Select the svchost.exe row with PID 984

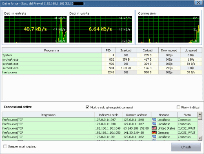(x=102, y=68)
